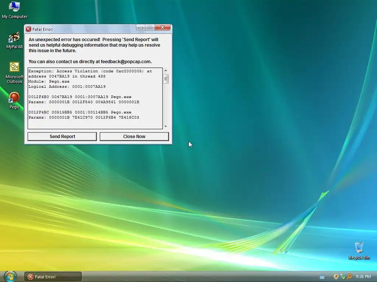Click the green checkmark tray icon
This screenshot has width=377, height=282.
point(343,277)
